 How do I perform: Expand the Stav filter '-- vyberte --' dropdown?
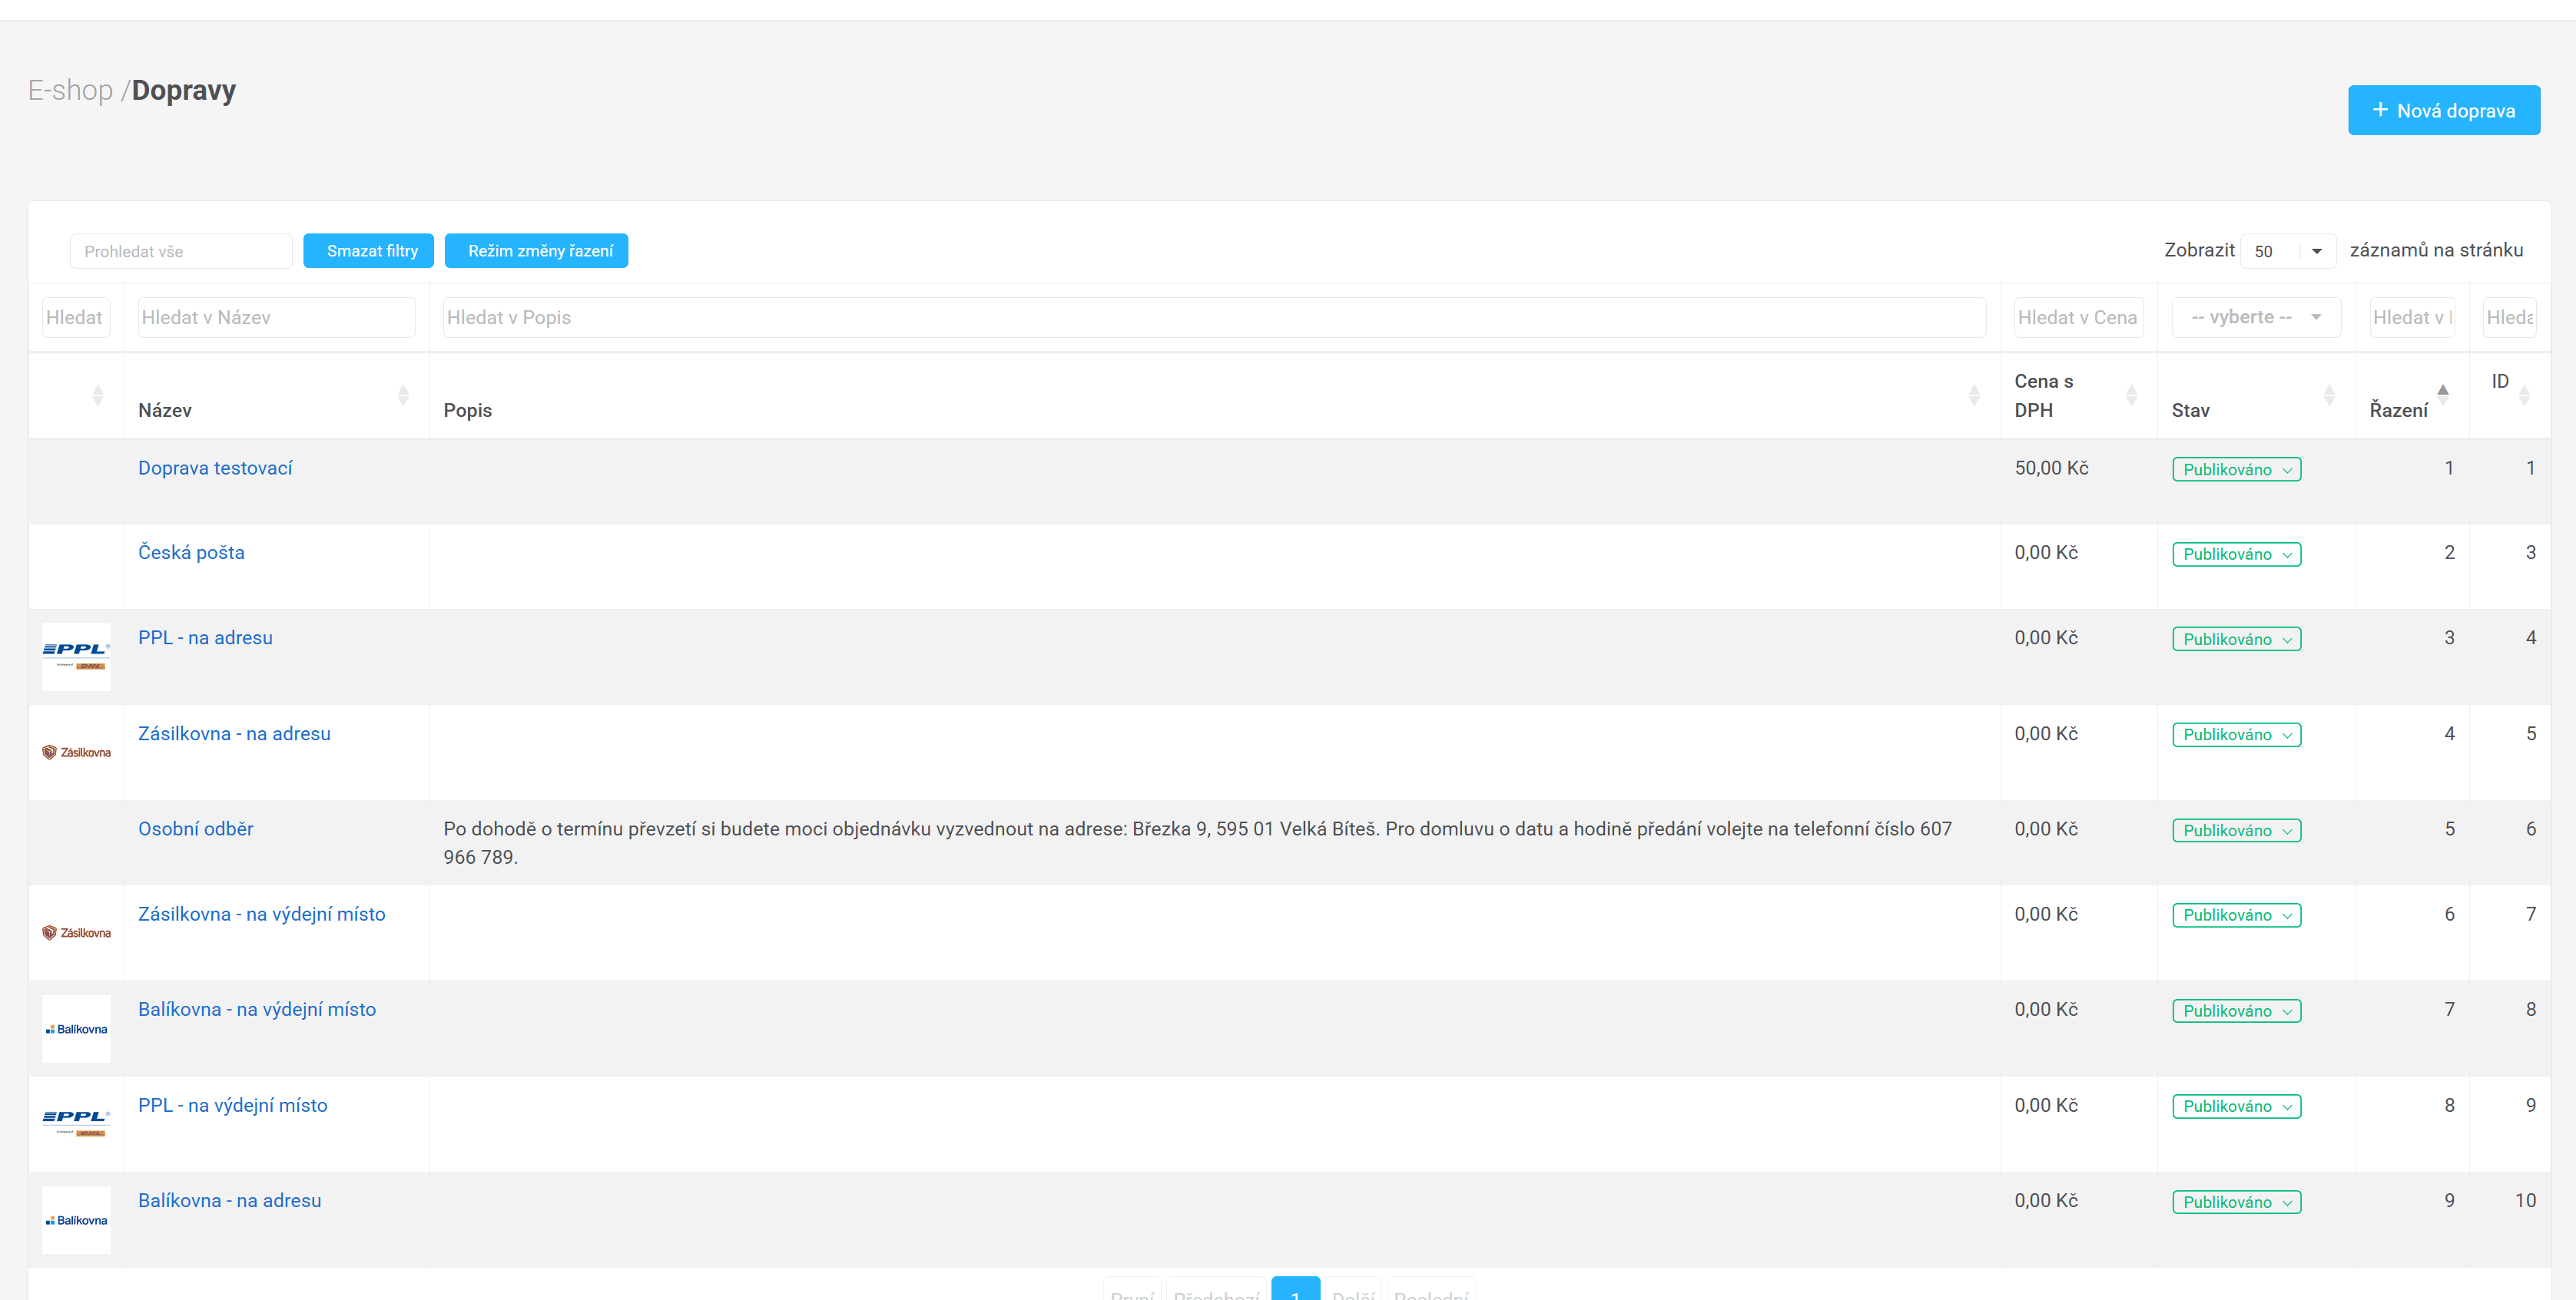coord(2255,318)
